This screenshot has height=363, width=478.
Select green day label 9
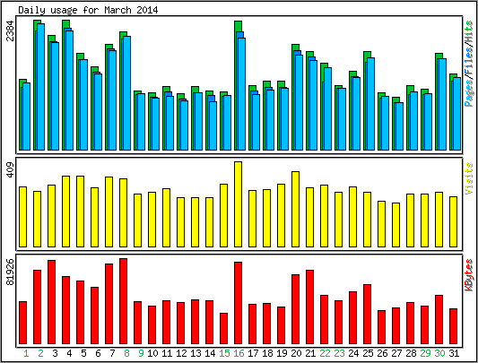[141, 353]
